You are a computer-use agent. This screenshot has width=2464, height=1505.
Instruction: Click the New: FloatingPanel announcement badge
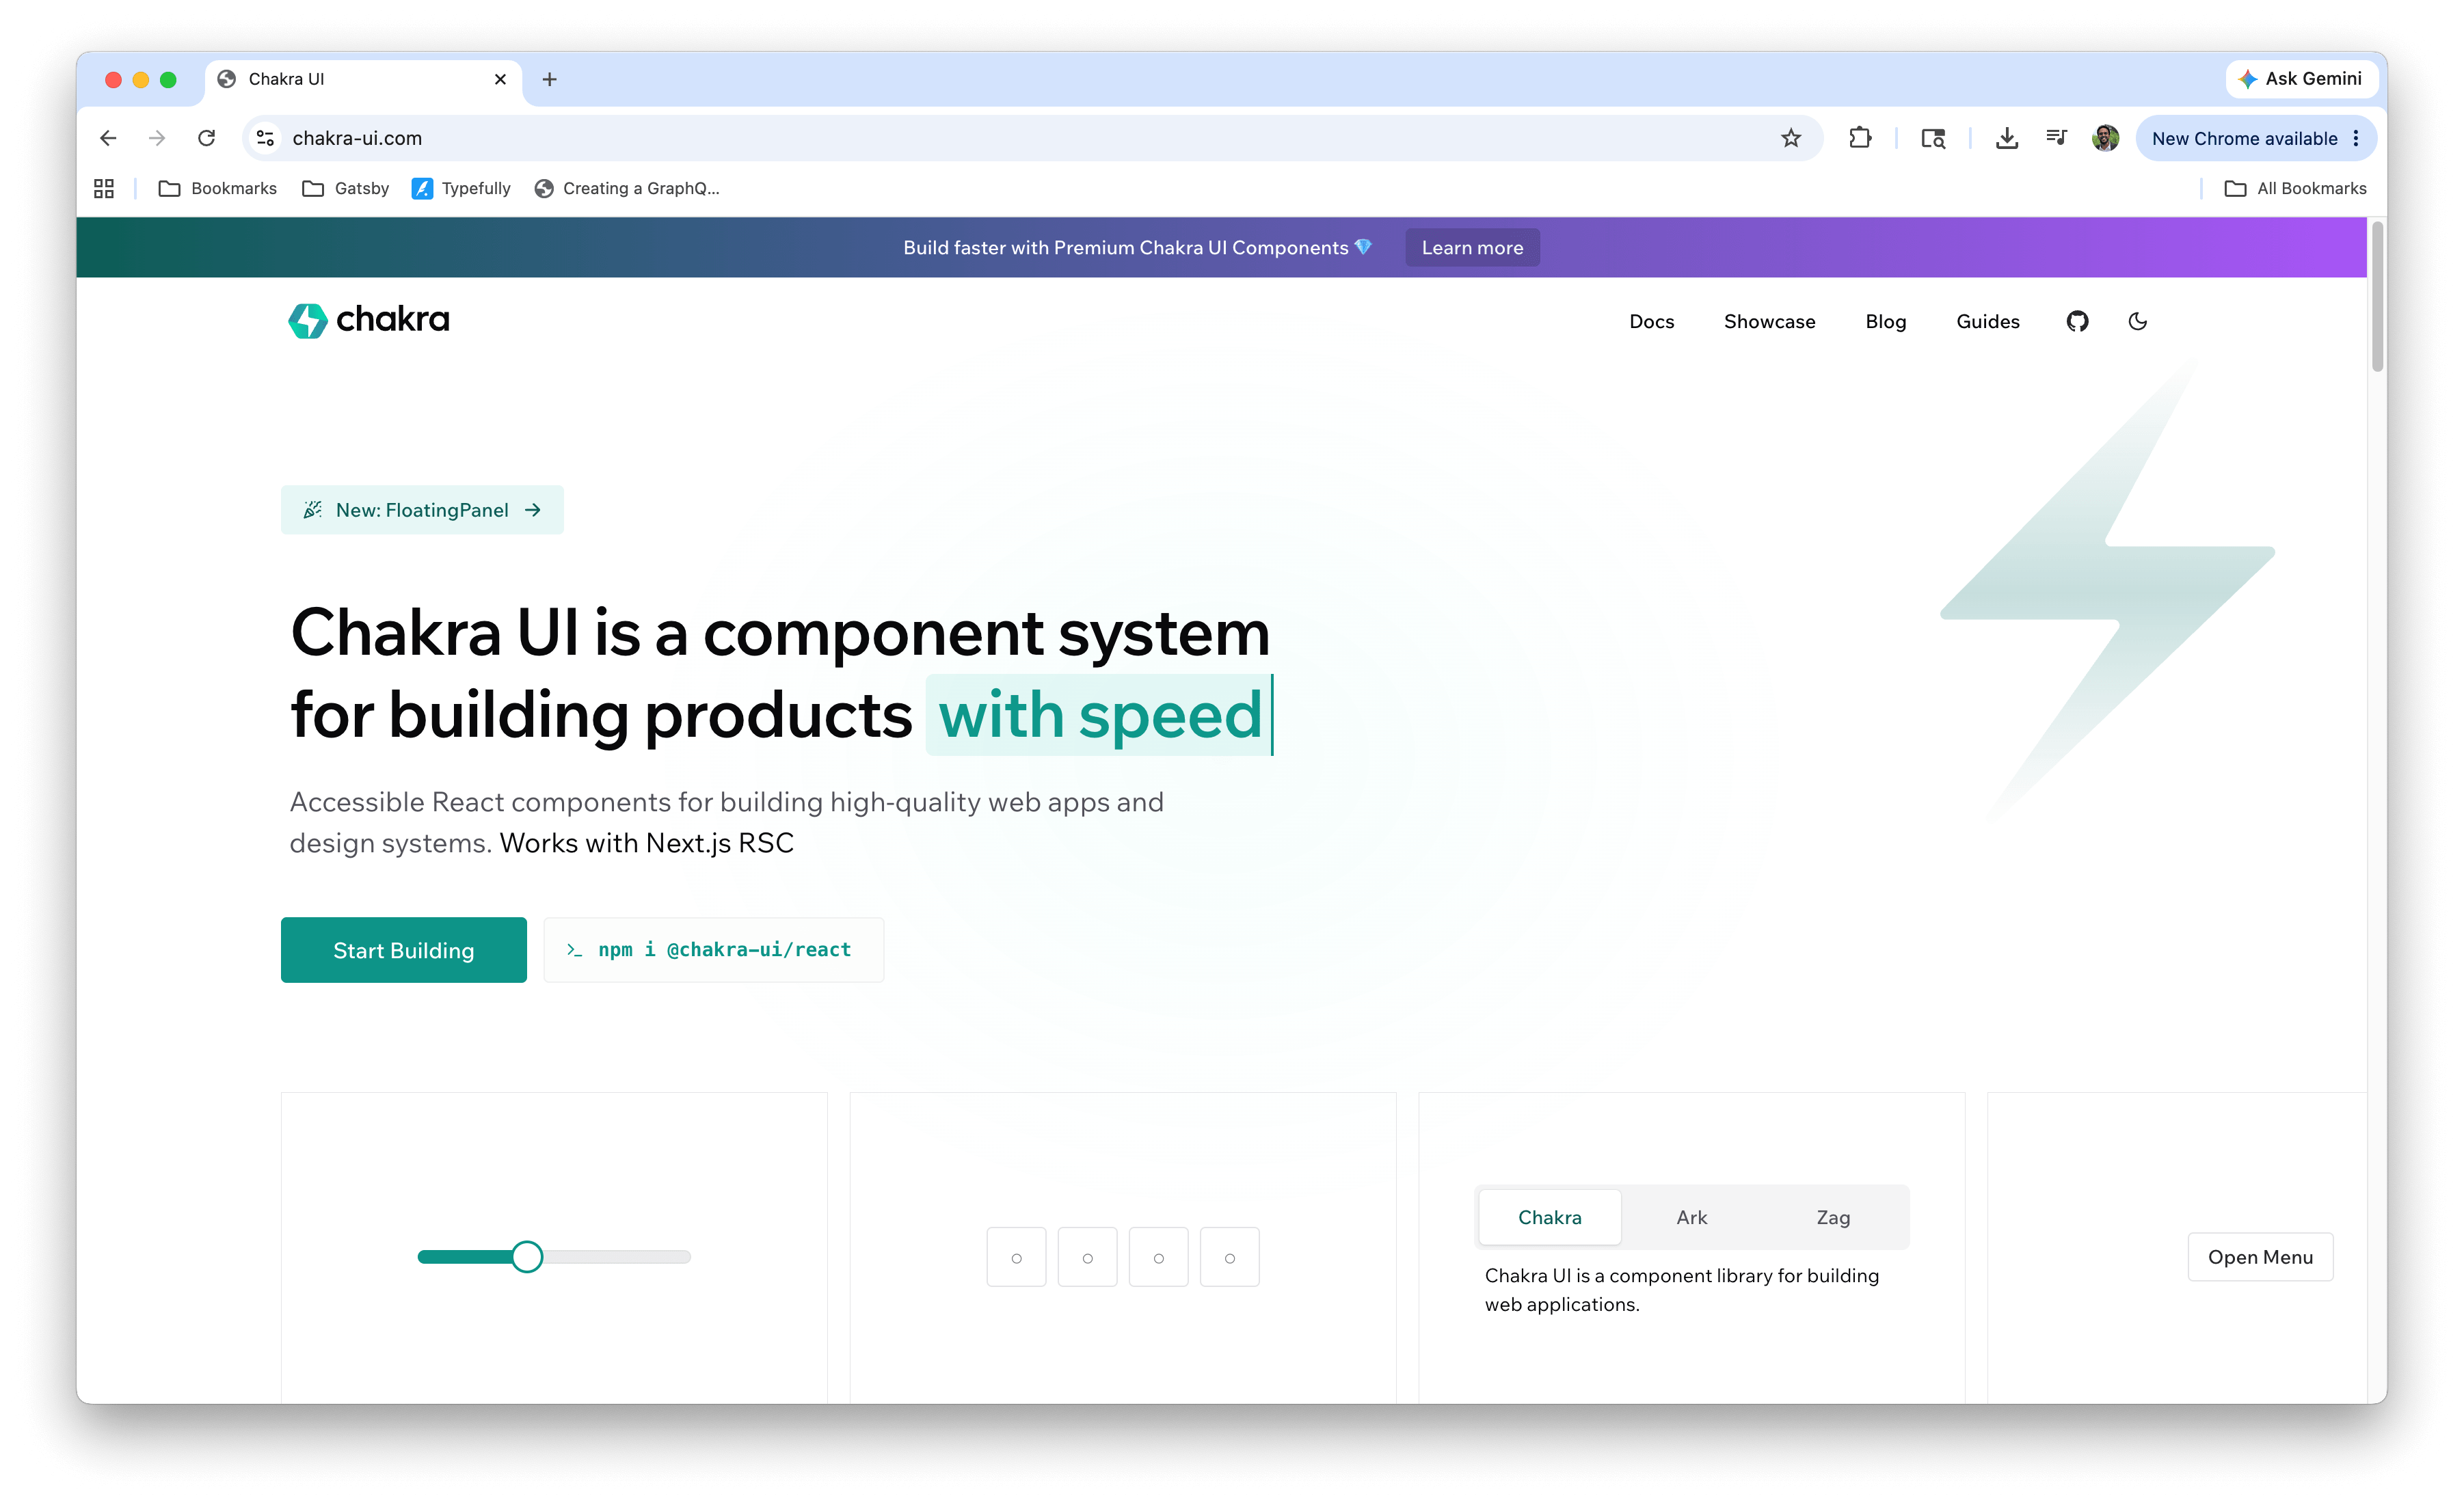(422, 510)
